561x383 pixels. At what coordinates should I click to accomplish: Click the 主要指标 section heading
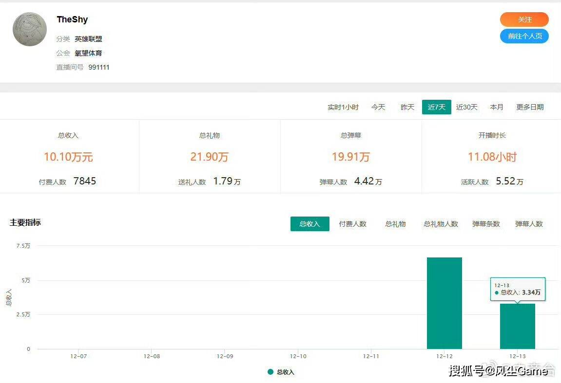pos(25,222)
